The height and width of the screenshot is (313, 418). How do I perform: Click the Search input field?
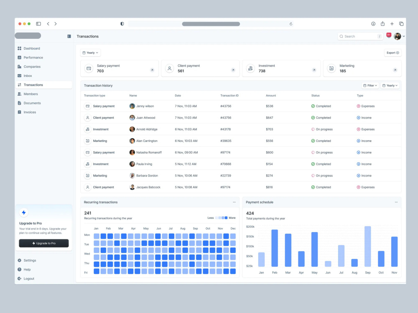click(360, 36)
